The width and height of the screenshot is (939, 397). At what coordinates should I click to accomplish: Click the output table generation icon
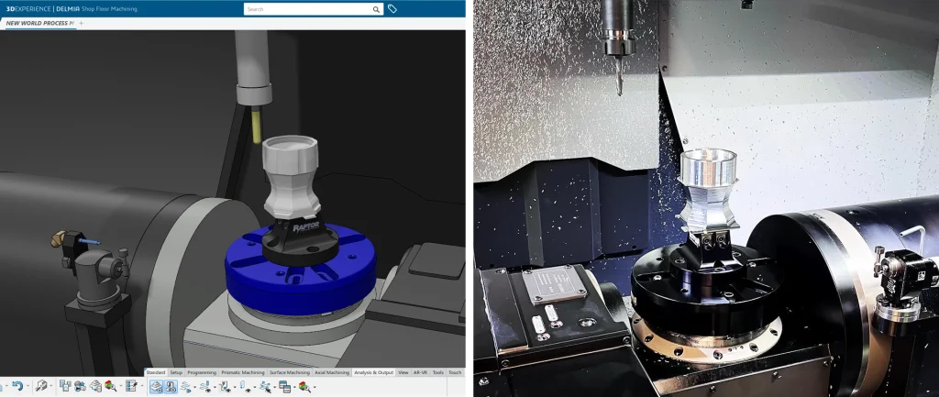285,387
